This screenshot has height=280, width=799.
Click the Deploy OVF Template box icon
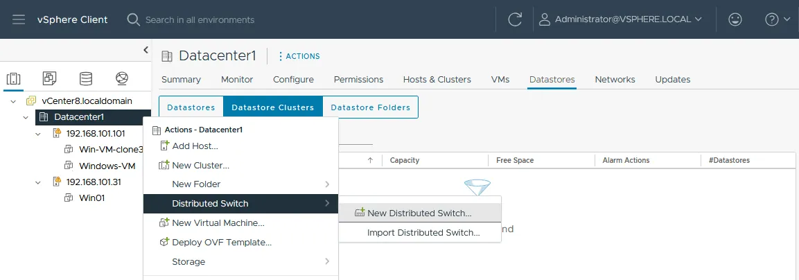click(x=164, y=243)
